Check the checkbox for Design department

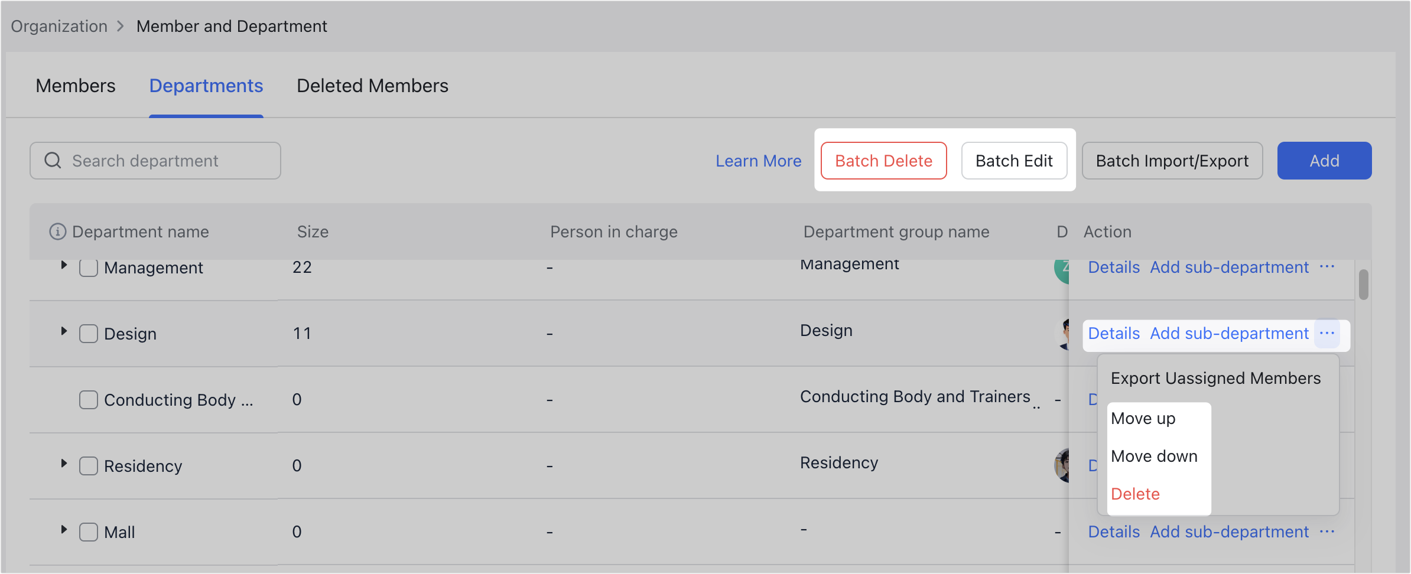coord(88,333)
